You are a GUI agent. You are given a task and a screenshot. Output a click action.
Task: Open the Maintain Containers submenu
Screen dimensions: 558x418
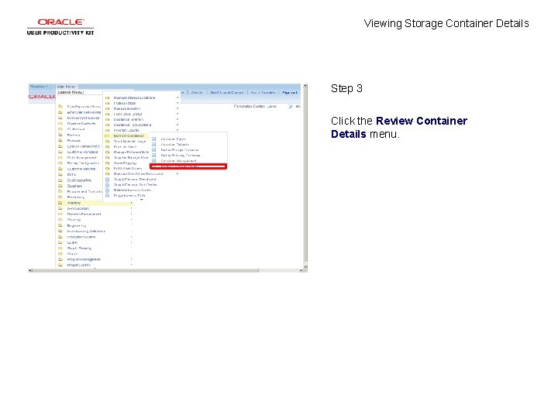(x=129, y=135)
